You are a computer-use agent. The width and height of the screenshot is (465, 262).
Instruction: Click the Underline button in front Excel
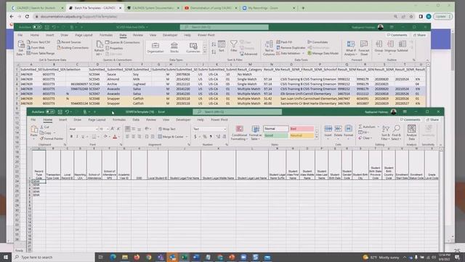tap(83, 136)
